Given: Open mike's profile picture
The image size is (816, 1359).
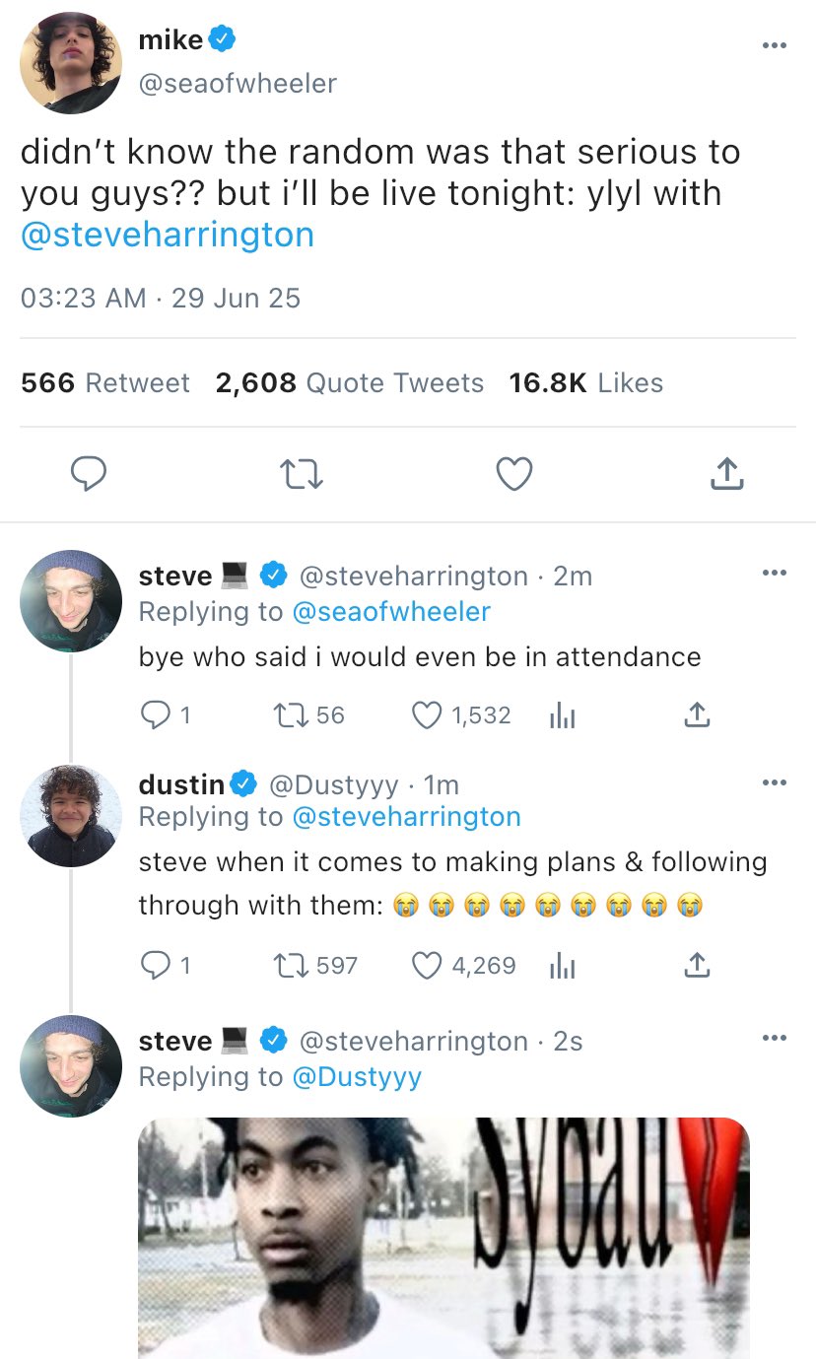Looking at the screenshot, I should [x=71, y=63].
